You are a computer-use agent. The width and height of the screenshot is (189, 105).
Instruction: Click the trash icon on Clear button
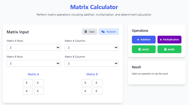(86, 32)
